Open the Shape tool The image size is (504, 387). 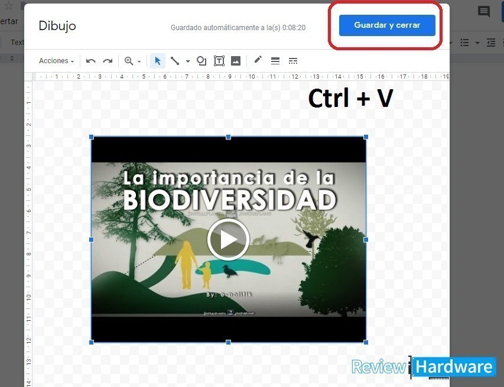click(x=201, y=61)
